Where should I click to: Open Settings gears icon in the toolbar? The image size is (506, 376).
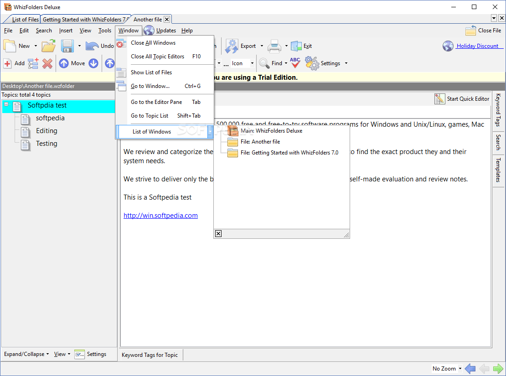click(x=312, y=63)
